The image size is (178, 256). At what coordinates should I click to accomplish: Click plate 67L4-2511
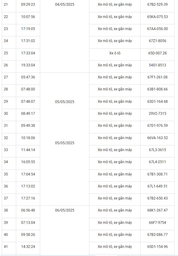pos(157,162)
